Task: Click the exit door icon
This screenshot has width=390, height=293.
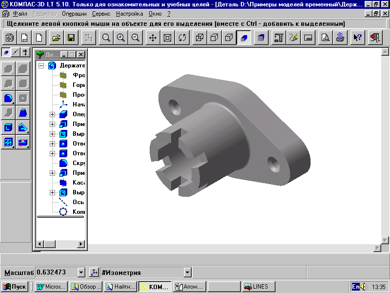Action: point(375,38)
